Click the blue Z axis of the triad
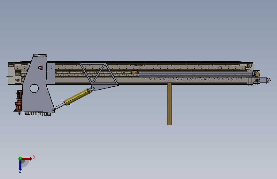 [20, 165]
